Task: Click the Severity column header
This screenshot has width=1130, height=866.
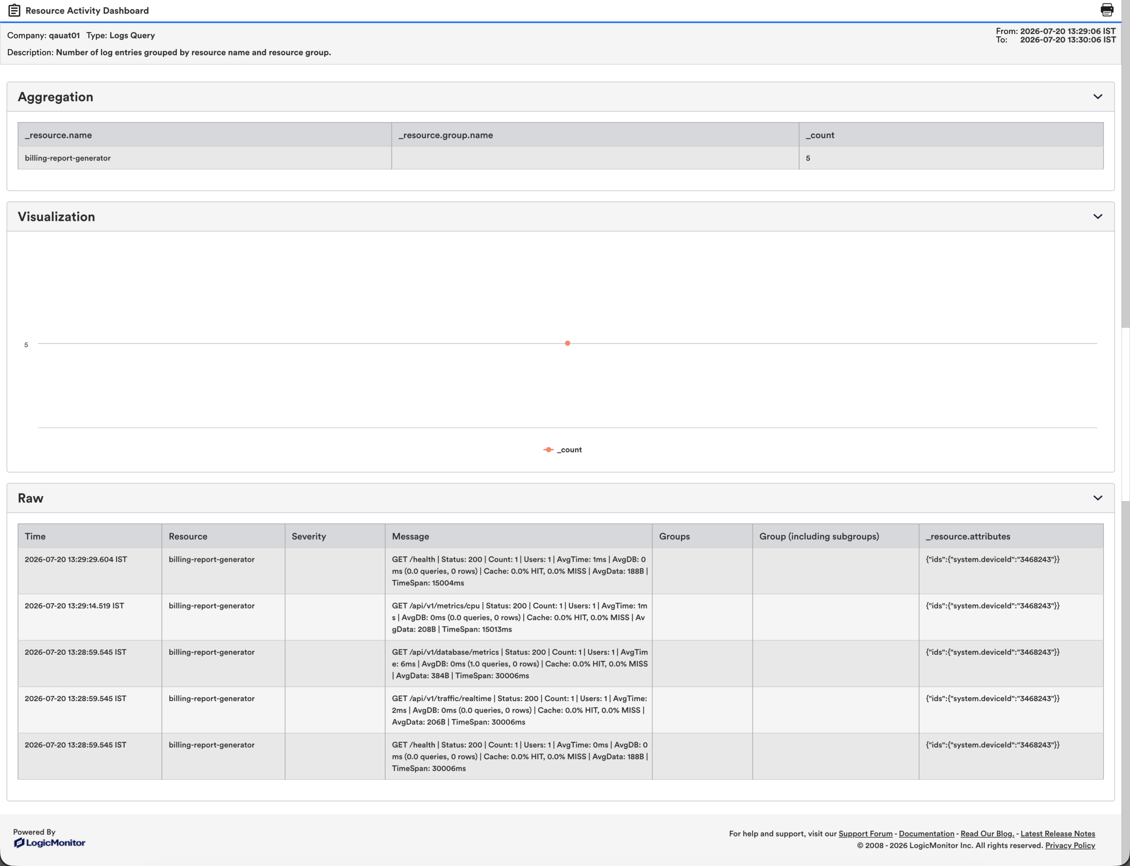Action: [x=335, y=536]
